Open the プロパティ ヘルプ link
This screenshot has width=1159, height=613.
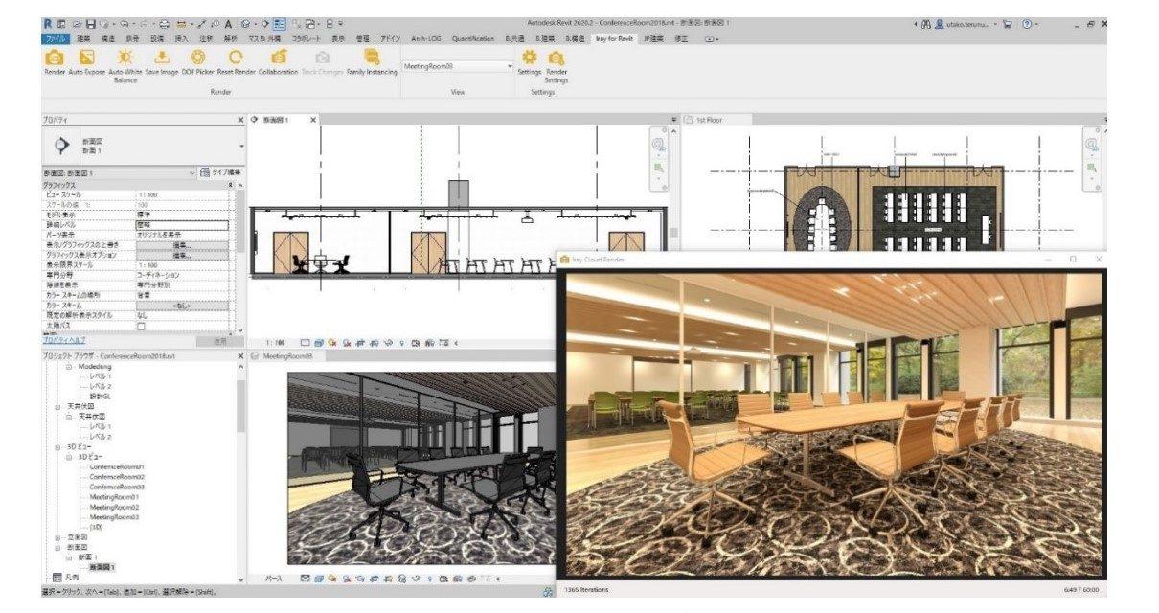click(x=64, y=341)
